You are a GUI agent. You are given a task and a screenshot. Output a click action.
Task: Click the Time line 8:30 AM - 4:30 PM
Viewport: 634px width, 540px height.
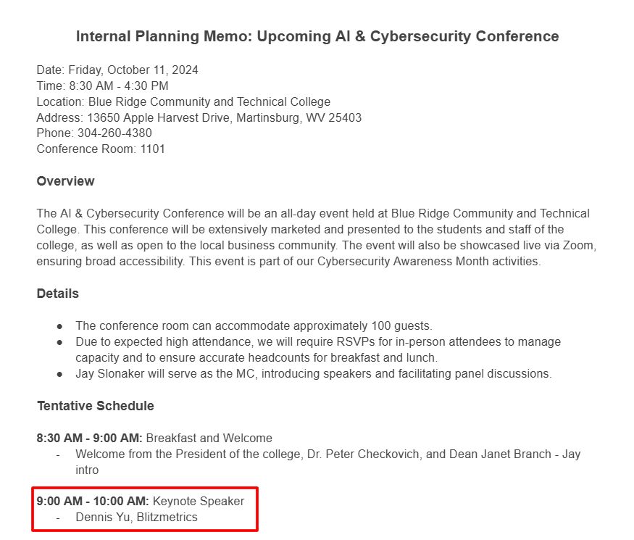click(x=102, y=86)
